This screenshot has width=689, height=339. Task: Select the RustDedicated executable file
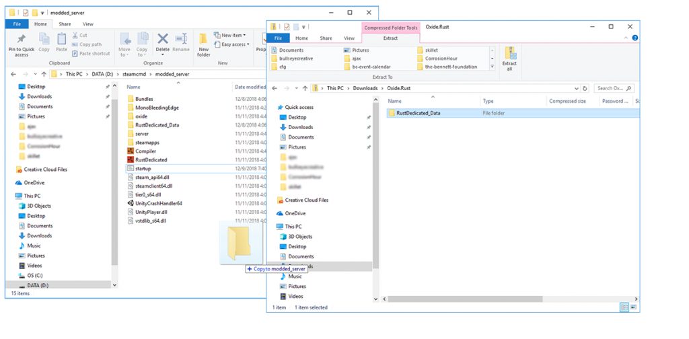tap(151, 160)
